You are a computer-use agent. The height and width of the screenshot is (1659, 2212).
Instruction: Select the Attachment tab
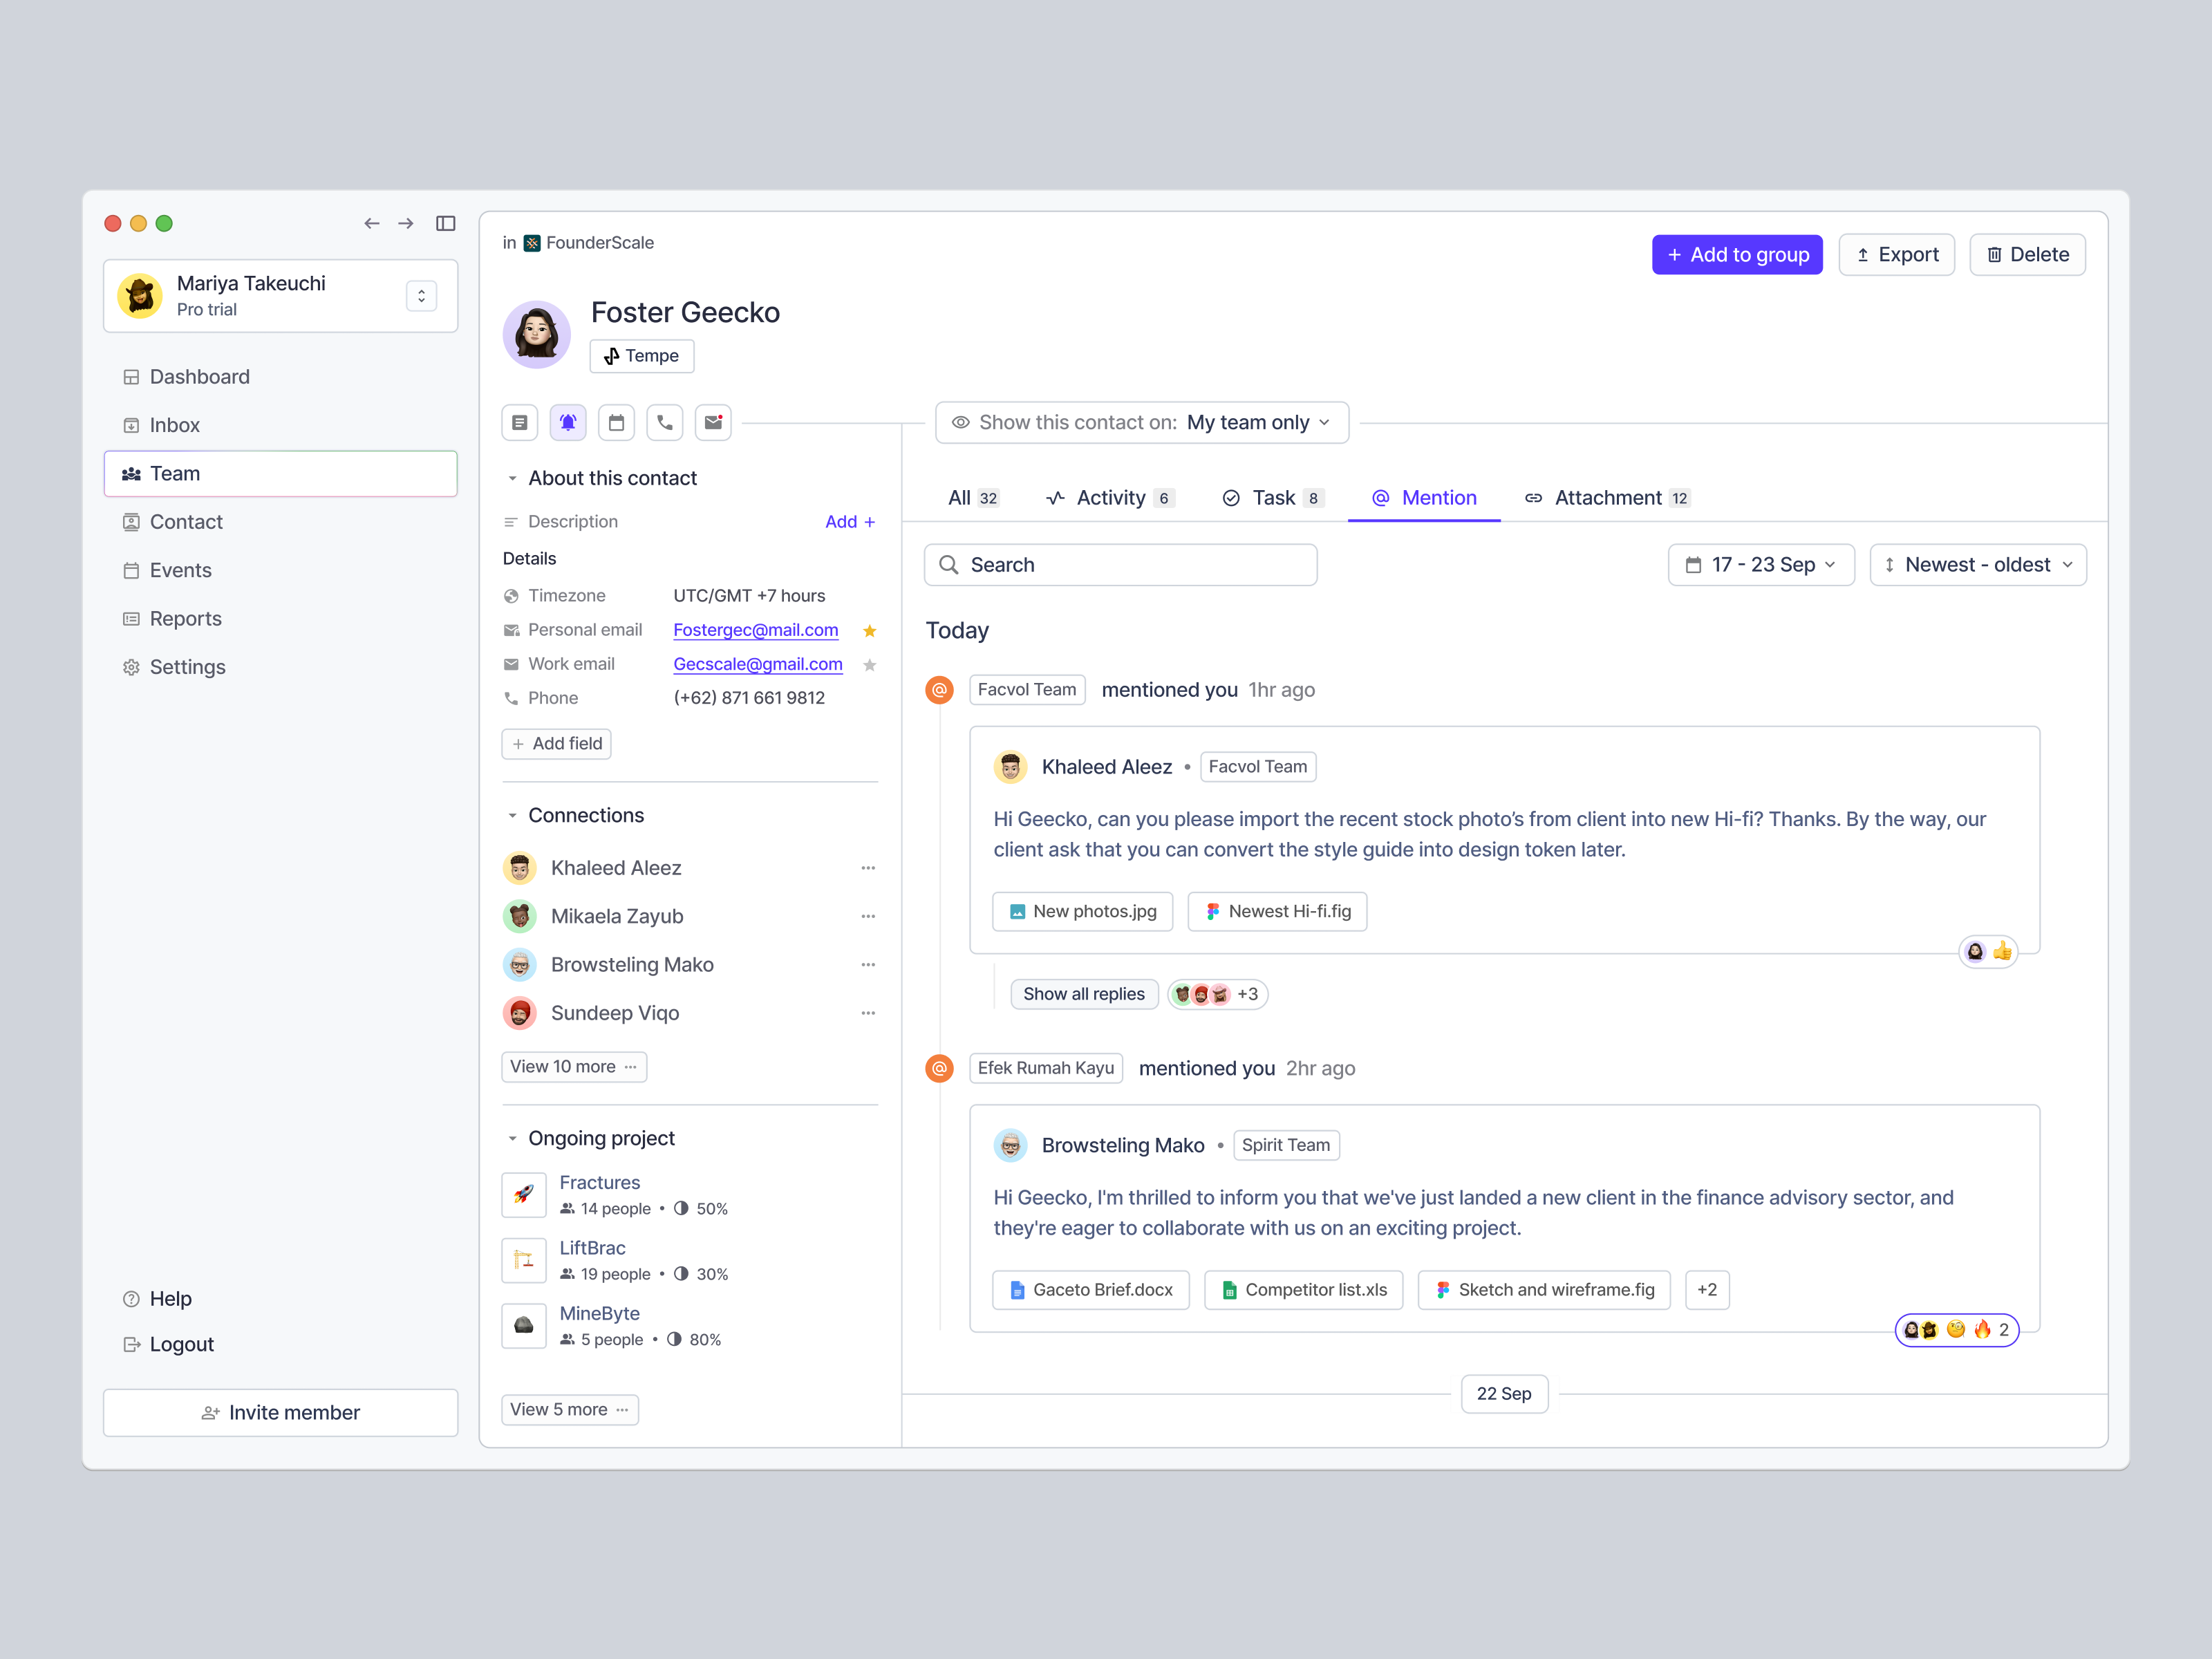tap(1606, 496)
